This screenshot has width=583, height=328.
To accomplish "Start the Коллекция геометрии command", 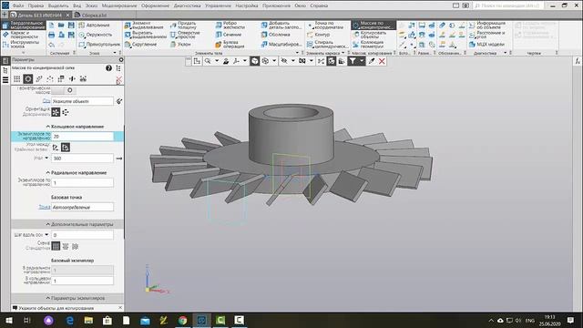I will [368, 45].
